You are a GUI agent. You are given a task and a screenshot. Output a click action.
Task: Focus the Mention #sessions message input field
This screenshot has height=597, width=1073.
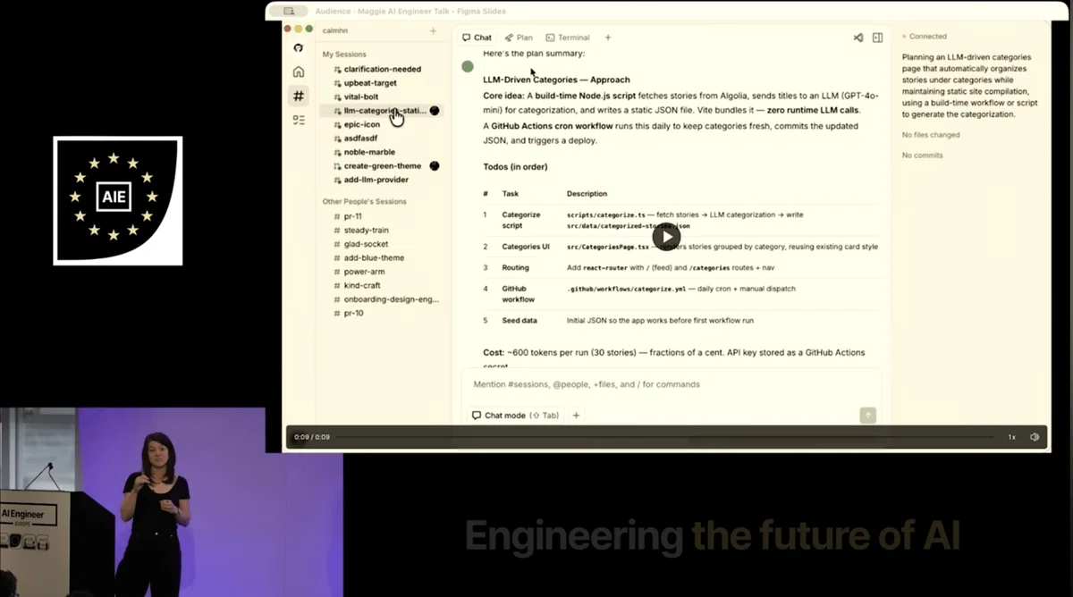[671, 384]
